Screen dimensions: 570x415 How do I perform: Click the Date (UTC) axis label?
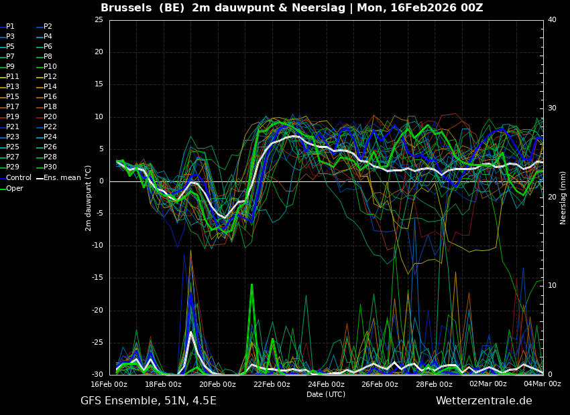click(x=326, y=394)
